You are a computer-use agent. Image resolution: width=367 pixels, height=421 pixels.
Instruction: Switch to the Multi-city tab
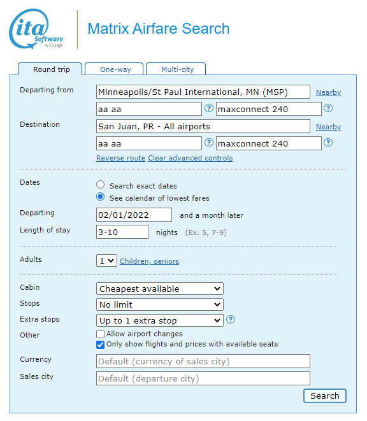click(176, 69)
